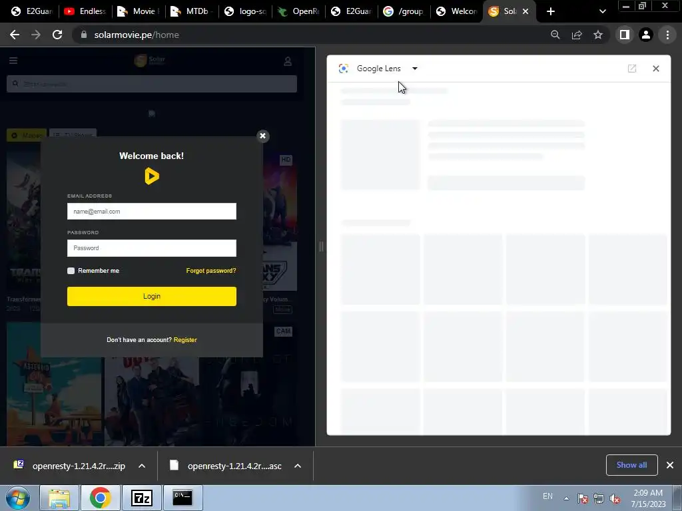The height and width of the screenshot is (511, 682).
Task: Click the address bar URL
Action: click(x=137, y=35)
